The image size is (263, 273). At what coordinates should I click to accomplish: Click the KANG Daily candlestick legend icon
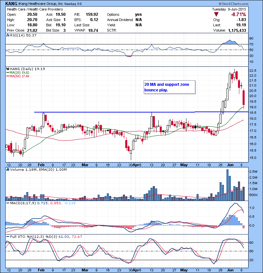8,69
